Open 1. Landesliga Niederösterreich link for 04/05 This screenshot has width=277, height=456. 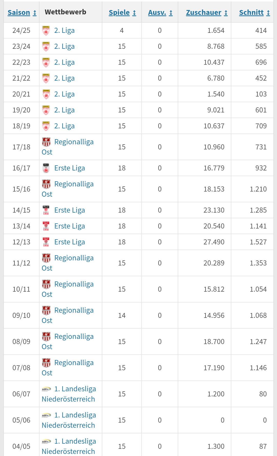69,446
